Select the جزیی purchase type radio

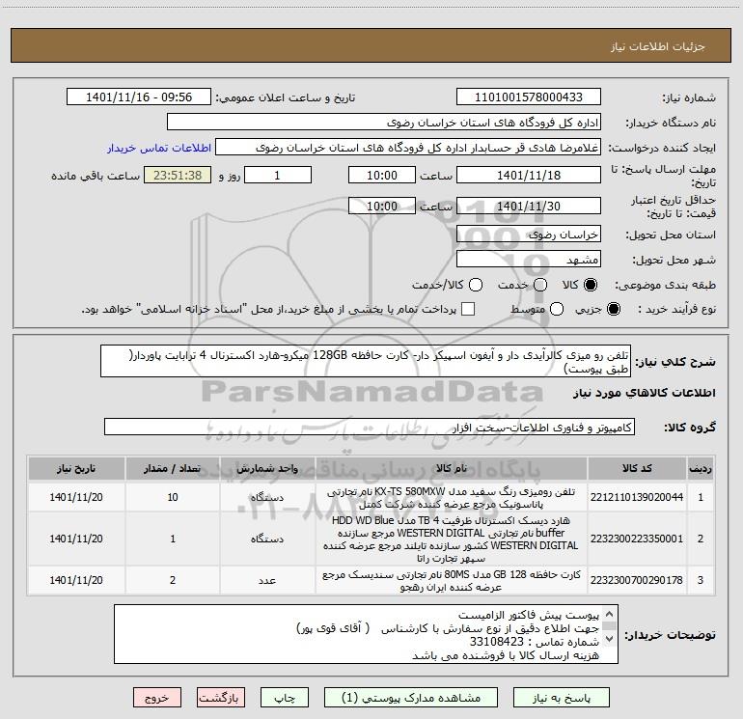coord(614,309)
